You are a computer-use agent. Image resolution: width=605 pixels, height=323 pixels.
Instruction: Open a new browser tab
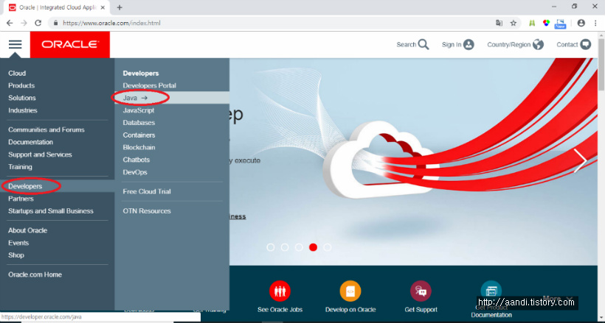[120, 7]
